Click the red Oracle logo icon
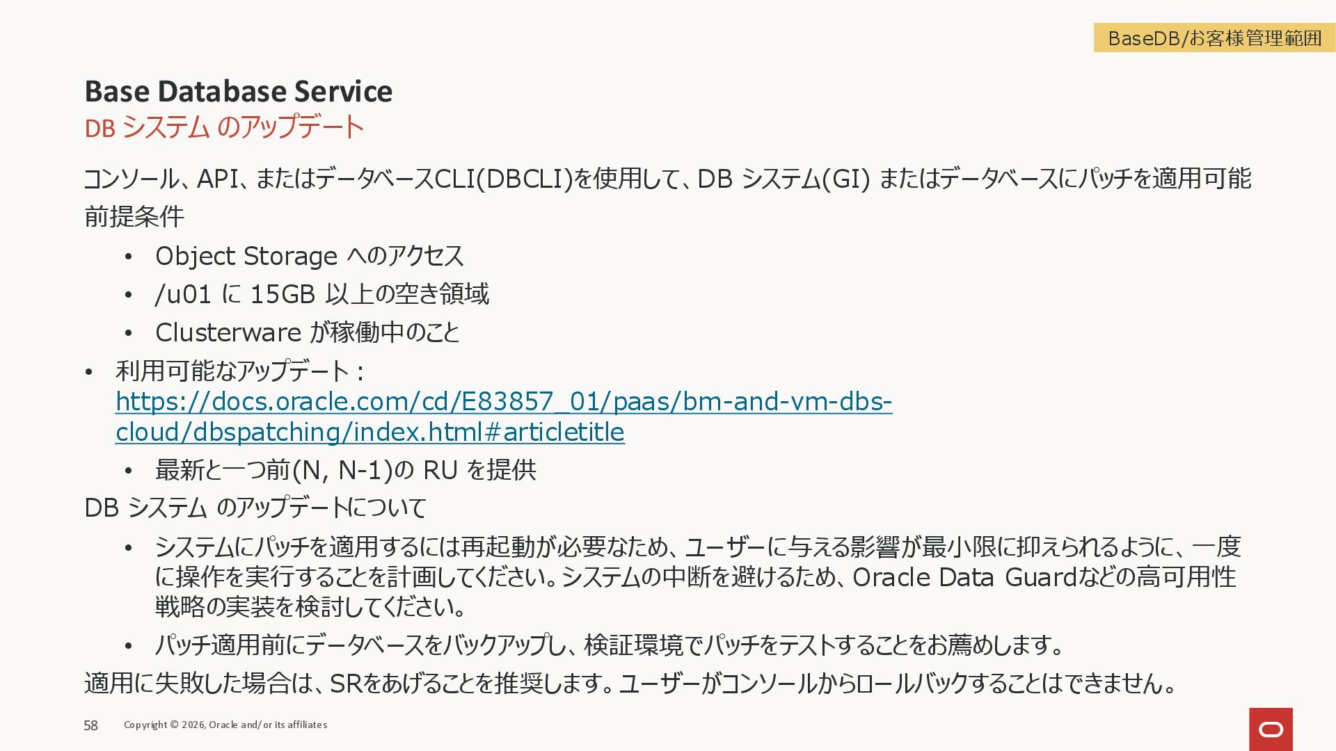Viewport: 1336px width, 751px height. (x=1270, y=729)
